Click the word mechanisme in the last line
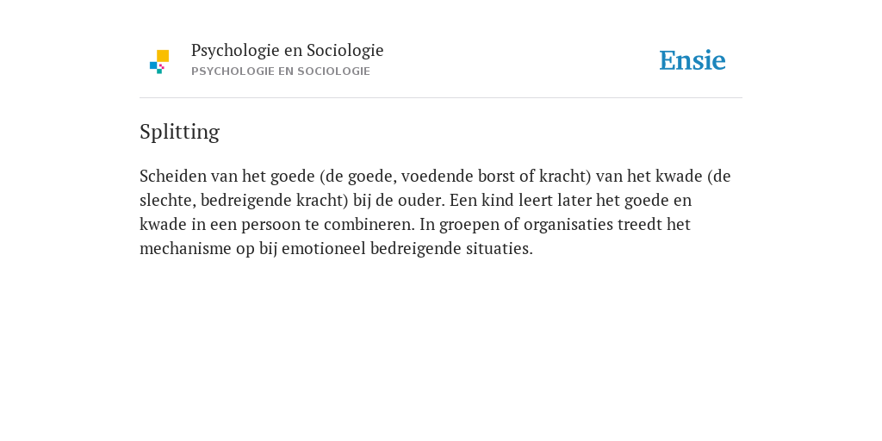Screen dimensions: 882x441 pos(185,249)
